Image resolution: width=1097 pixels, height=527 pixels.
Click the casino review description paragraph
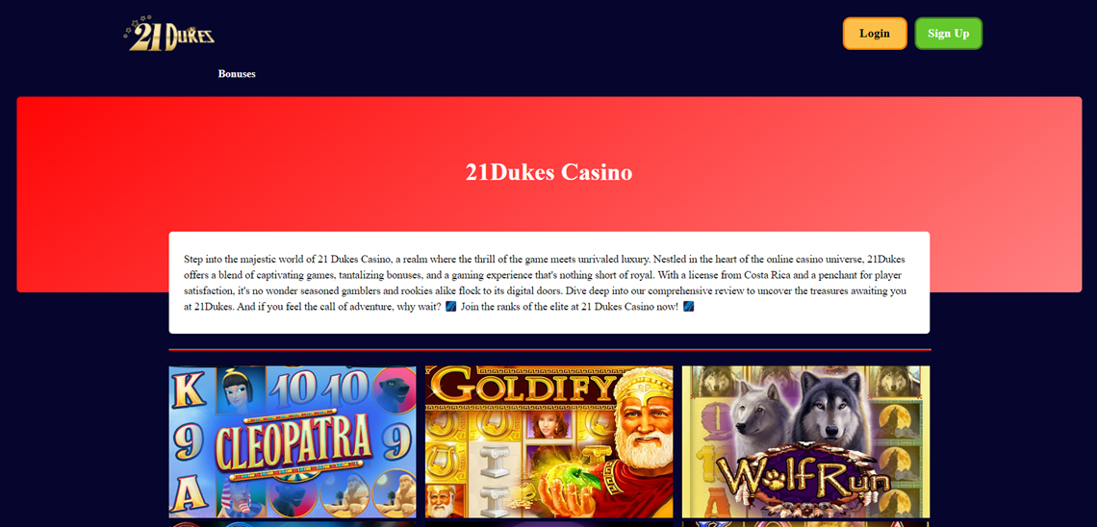point(549,283)
